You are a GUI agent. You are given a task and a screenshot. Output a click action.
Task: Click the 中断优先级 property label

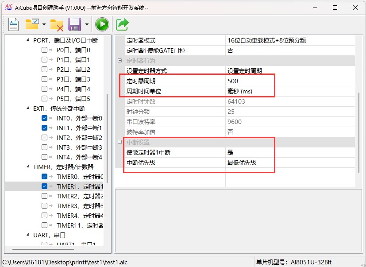[141, 163]
